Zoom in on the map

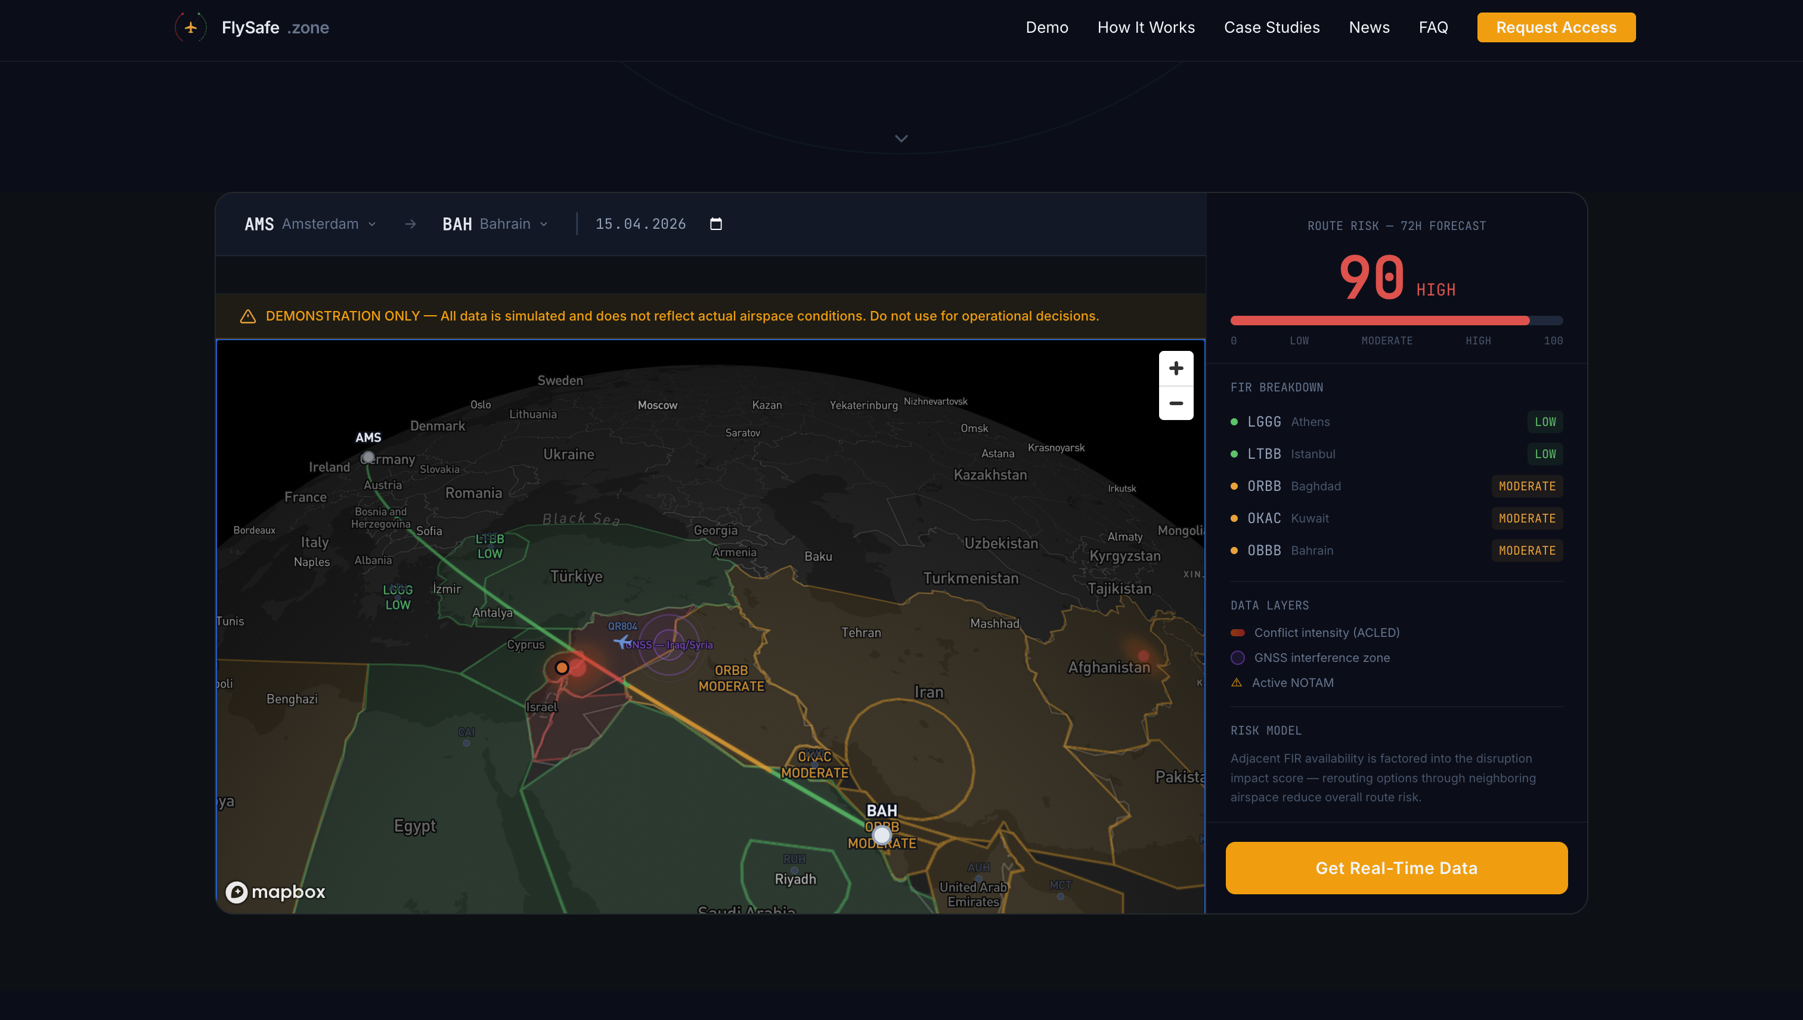(x=1176, y=368)
